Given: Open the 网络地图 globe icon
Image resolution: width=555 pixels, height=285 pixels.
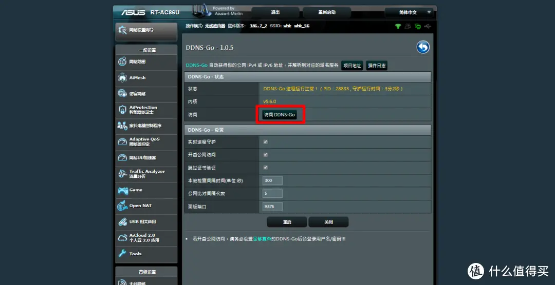Looking at the screenshot, I should pyautogui.click(x=122, y=62).
